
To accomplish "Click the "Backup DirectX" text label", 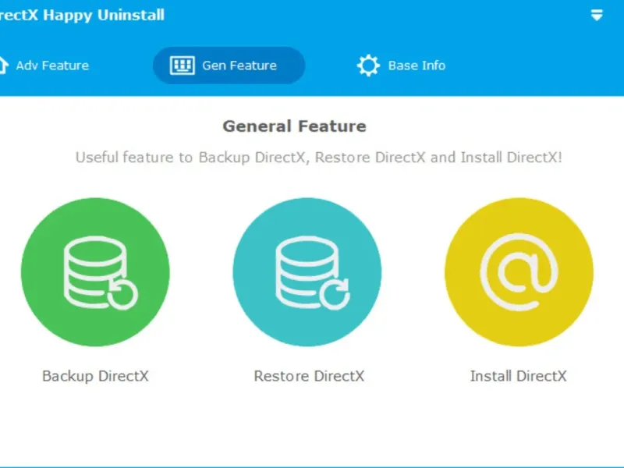I will [95, 377].
